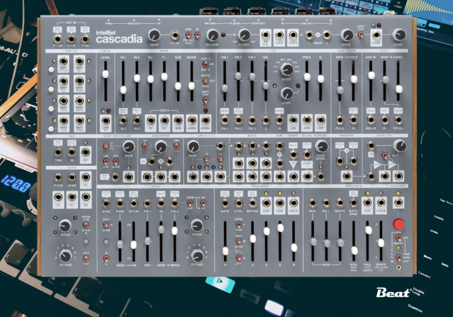The width and height of the screenshot is (453, 317).
Task: Click the VCF LP4 output jack
Action: [293, 120]
